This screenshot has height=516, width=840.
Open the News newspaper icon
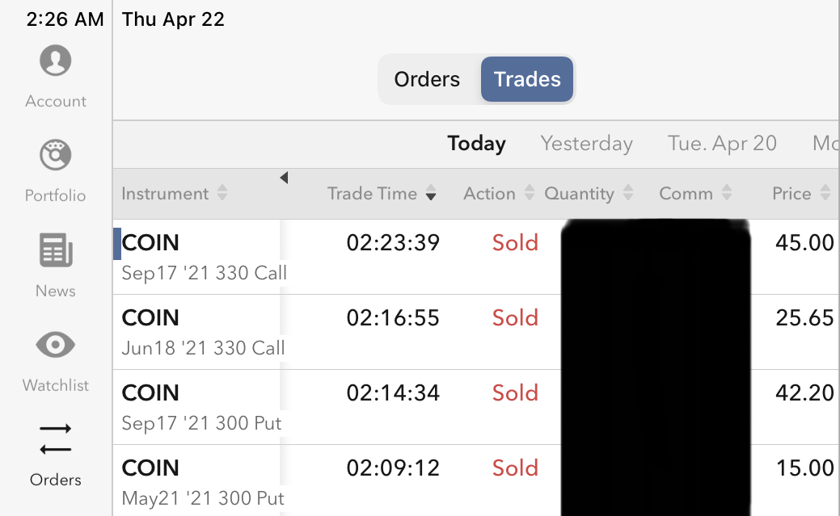point(55,251)
